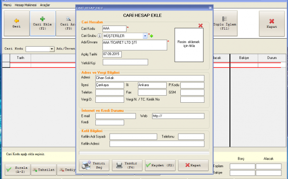288x179 pixels.
Task: Save record with Kaydet (F2)
Action: (160, 165)
